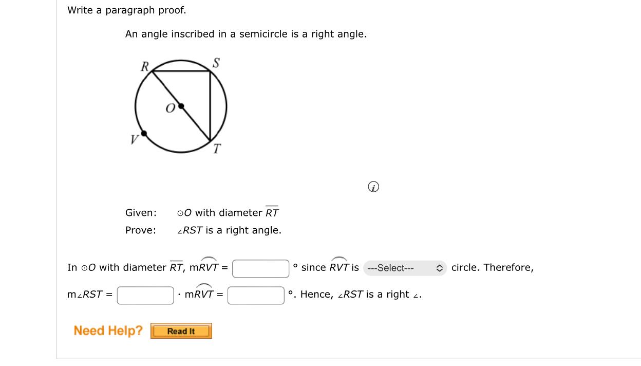The height and width of the screenshot is (366, 641).
Task: Click the Need Help? link
Action: (108, 331)
